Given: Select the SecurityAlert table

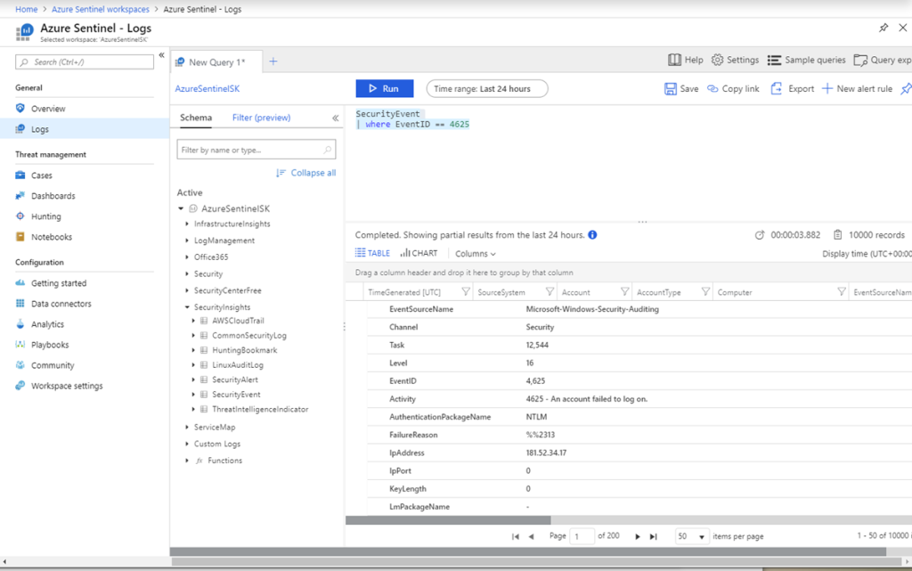Looking at the screenshot, I should pyautogui.click(x=235, y=379).
